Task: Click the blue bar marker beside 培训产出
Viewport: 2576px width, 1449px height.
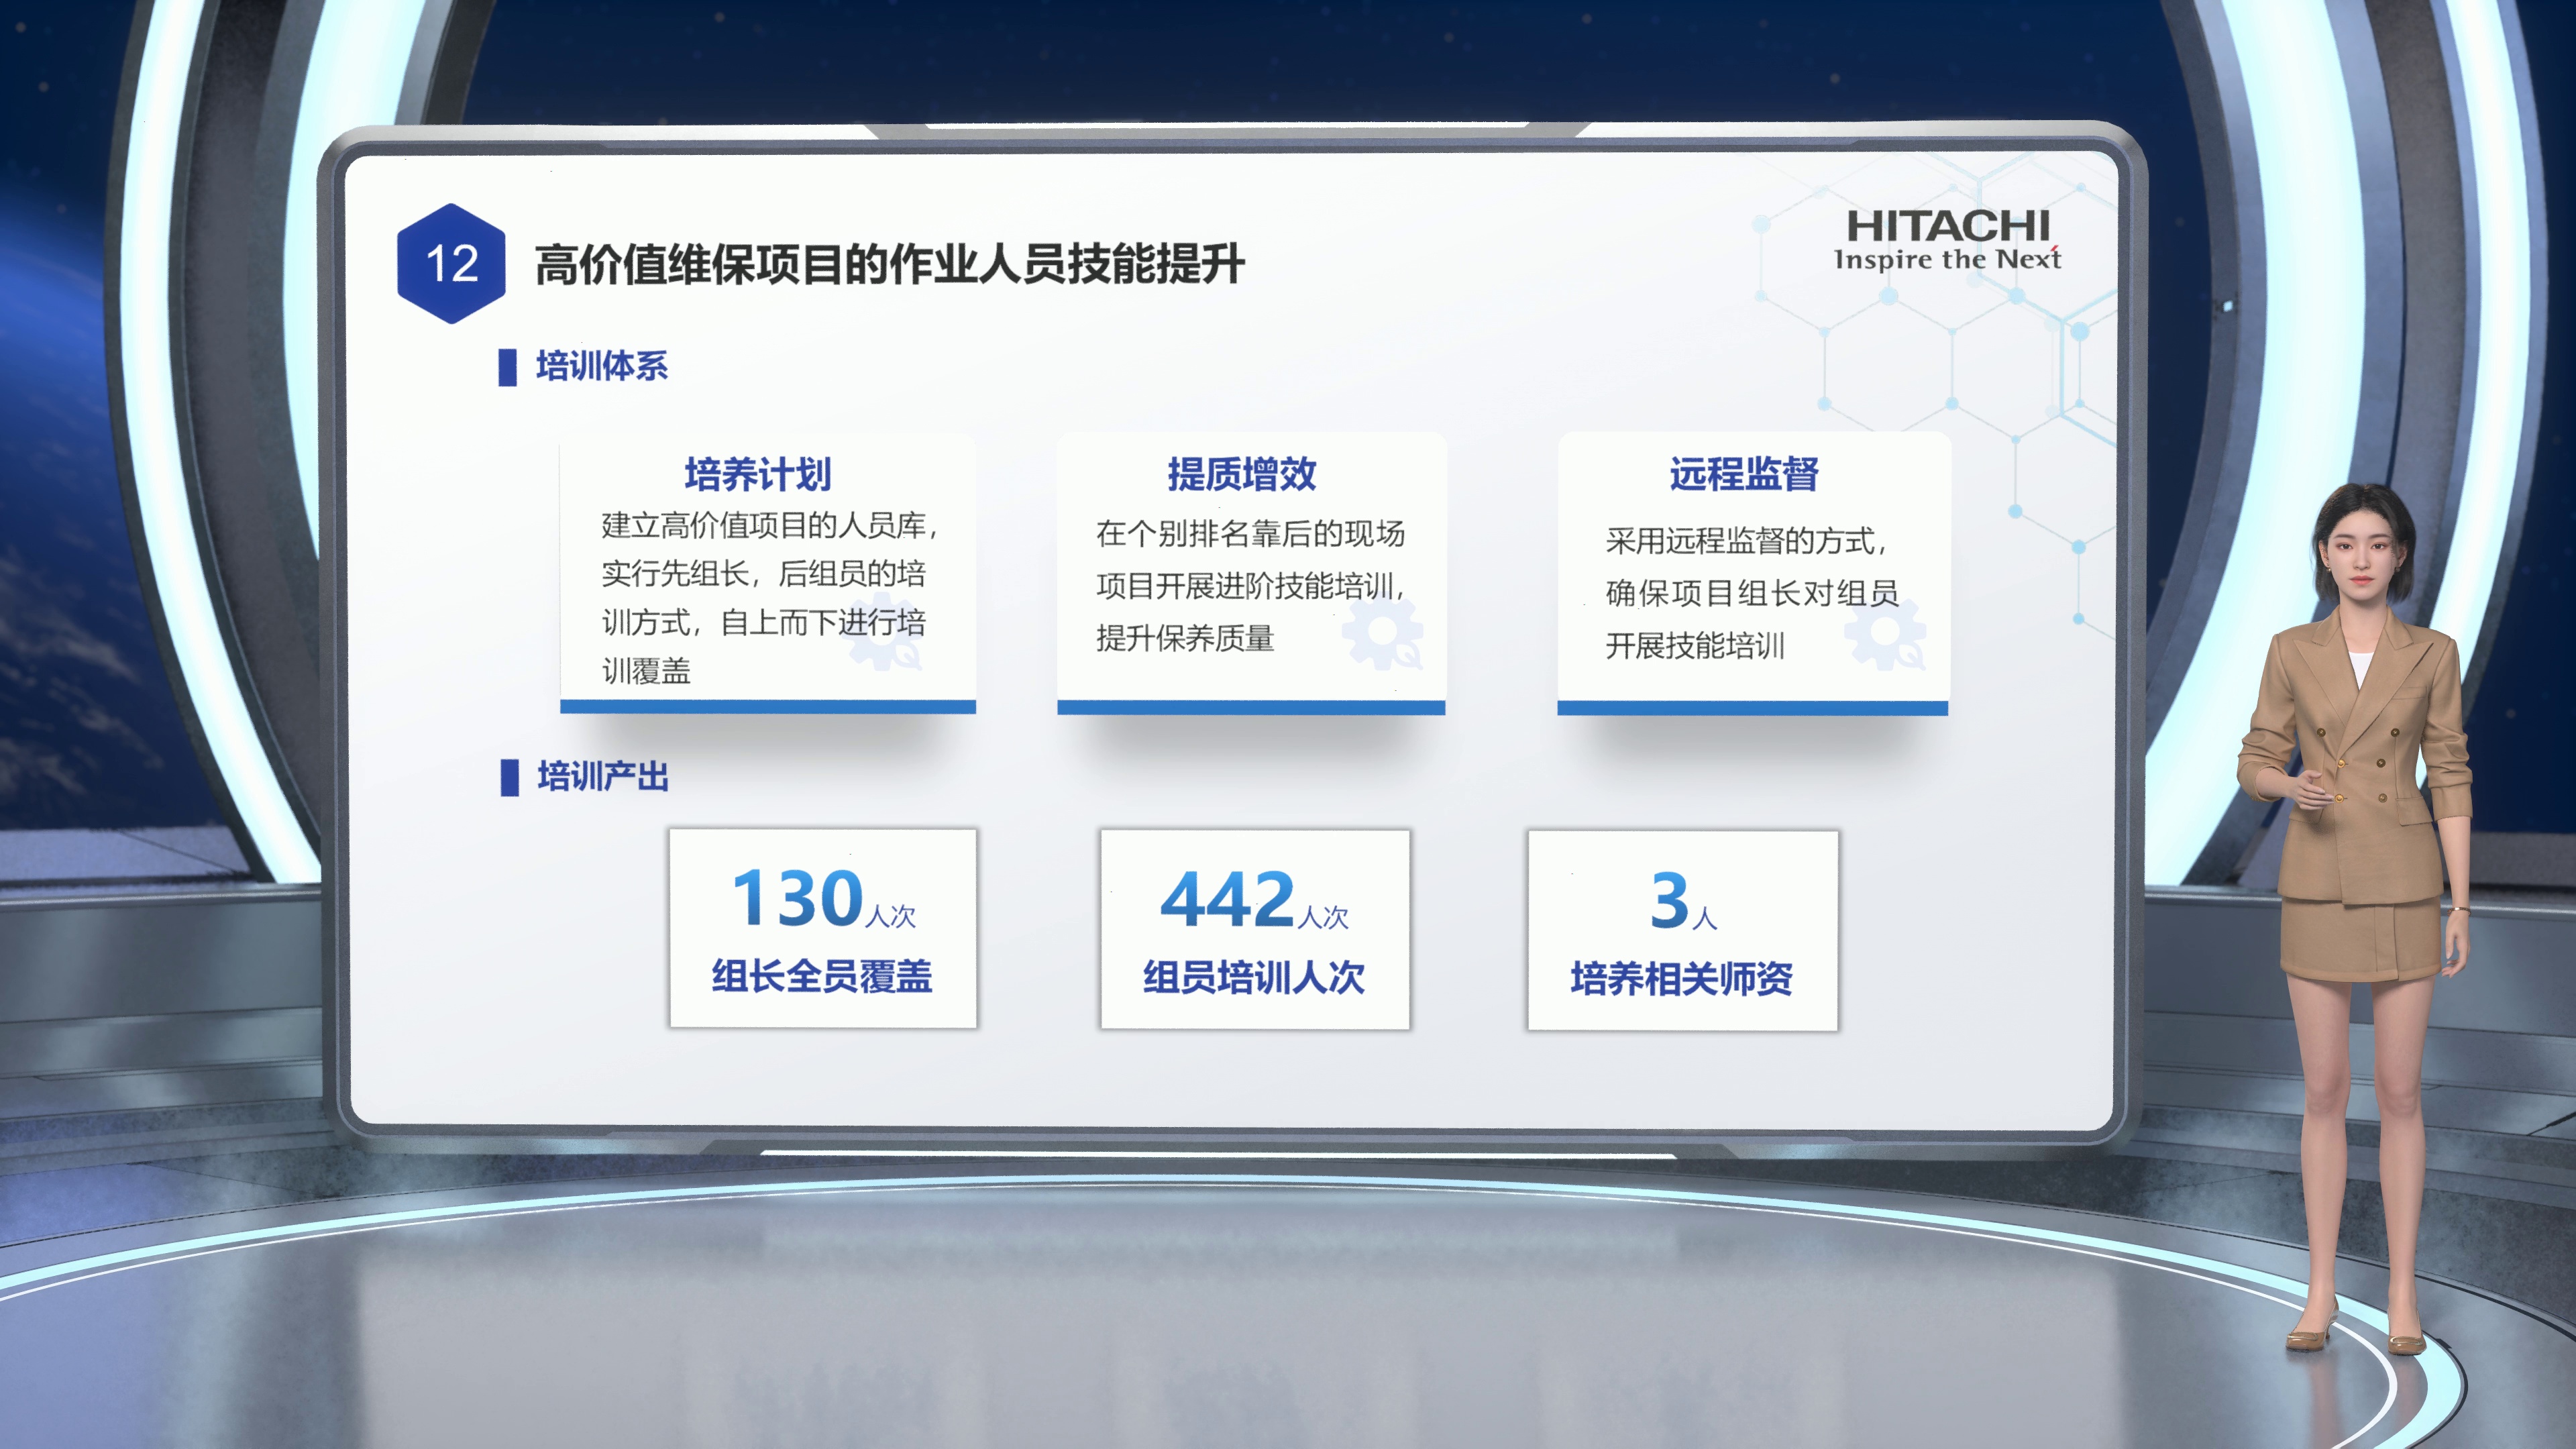Action: [510, 777]
